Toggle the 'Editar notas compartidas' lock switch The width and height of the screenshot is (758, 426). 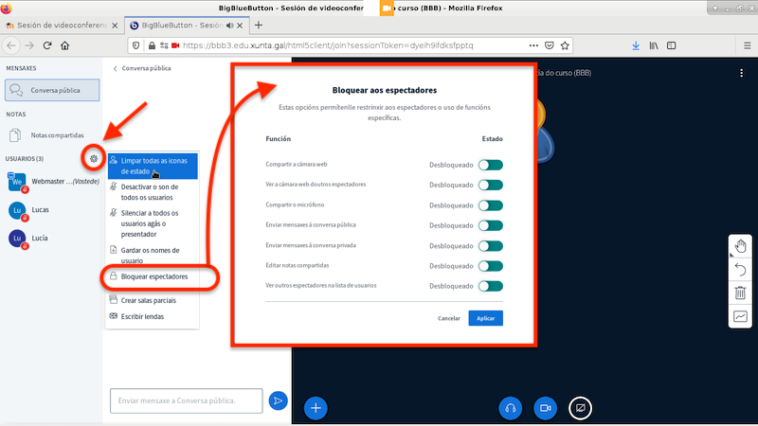point(490,266)
